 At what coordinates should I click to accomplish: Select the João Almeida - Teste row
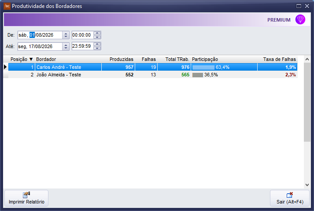[x=153, y=75]
